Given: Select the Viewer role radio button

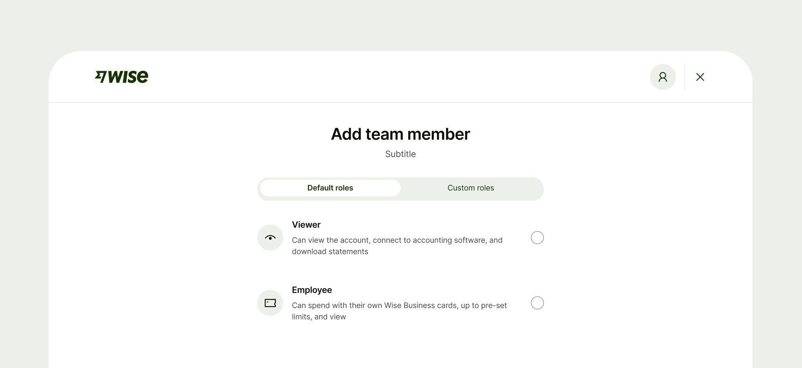Looking at the screenshot, I should pos(537,238).
